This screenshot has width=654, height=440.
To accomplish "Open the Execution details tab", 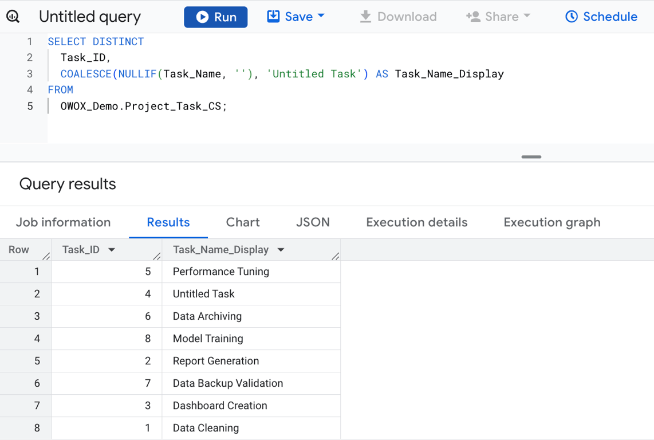I will tap(417, 222).
